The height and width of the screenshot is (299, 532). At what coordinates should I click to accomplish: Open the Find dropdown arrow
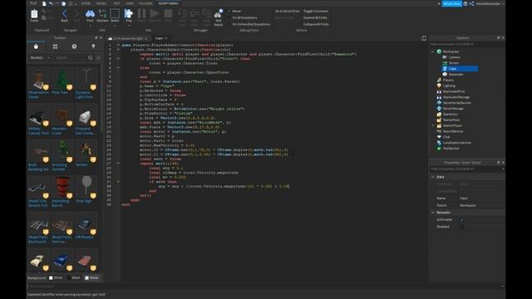90,26
